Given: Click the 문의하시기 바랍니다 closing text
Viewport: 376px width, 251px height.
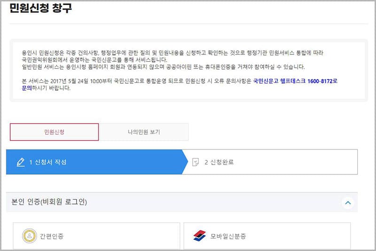Looking at the screenshot, I should coord(52,88).
